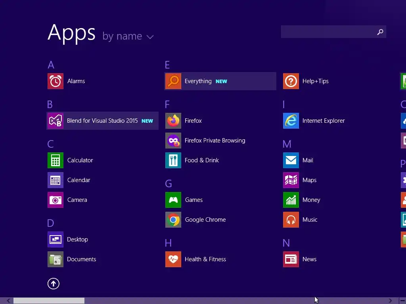Screen dimensions: 406x304
Task: Launch Blend for Visual Studio 2015 icon
Action: [x=56, y=121]
